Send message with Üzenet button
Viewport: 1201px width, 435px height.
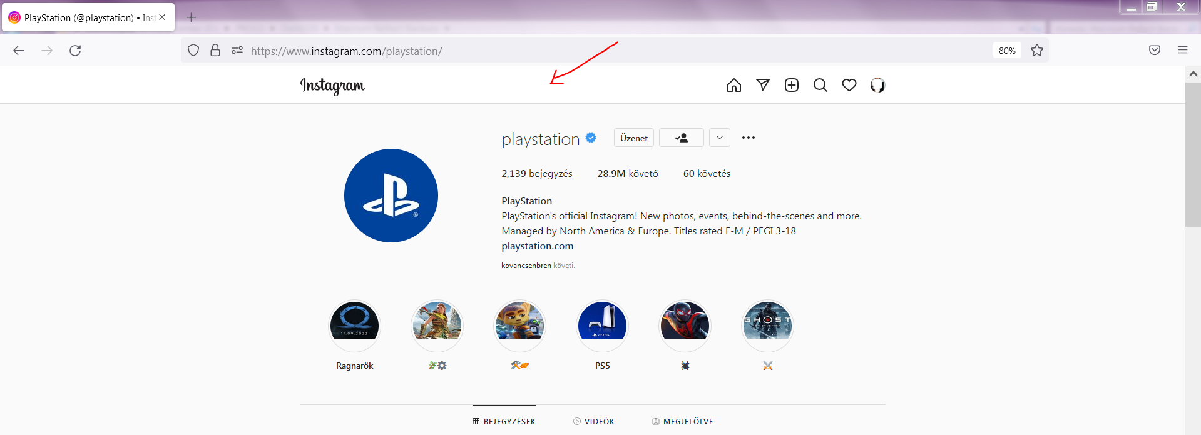pyautogui.click(x=634, y=137)
